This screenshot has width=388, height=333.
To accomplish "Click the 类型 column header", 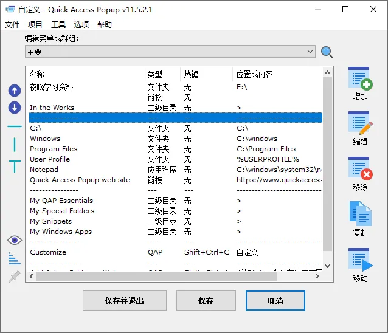I will [x=155, y=74].
